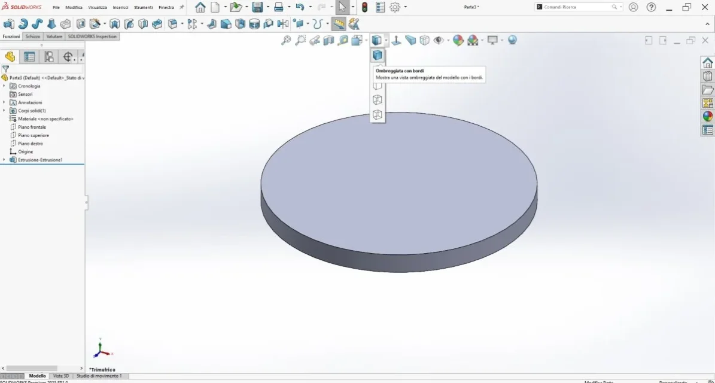
Task: Open the Hole Wizard tool
Action: pyautogui.click(x=95, y=24)
